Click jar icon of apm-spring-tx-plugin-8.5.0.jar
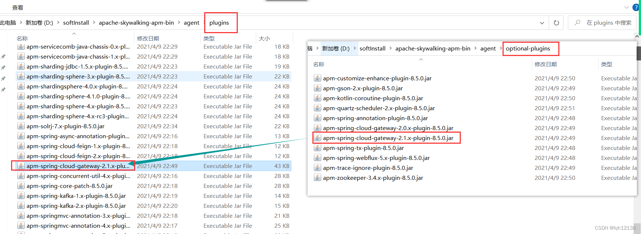The image size is (641, 234). [318, 148]
